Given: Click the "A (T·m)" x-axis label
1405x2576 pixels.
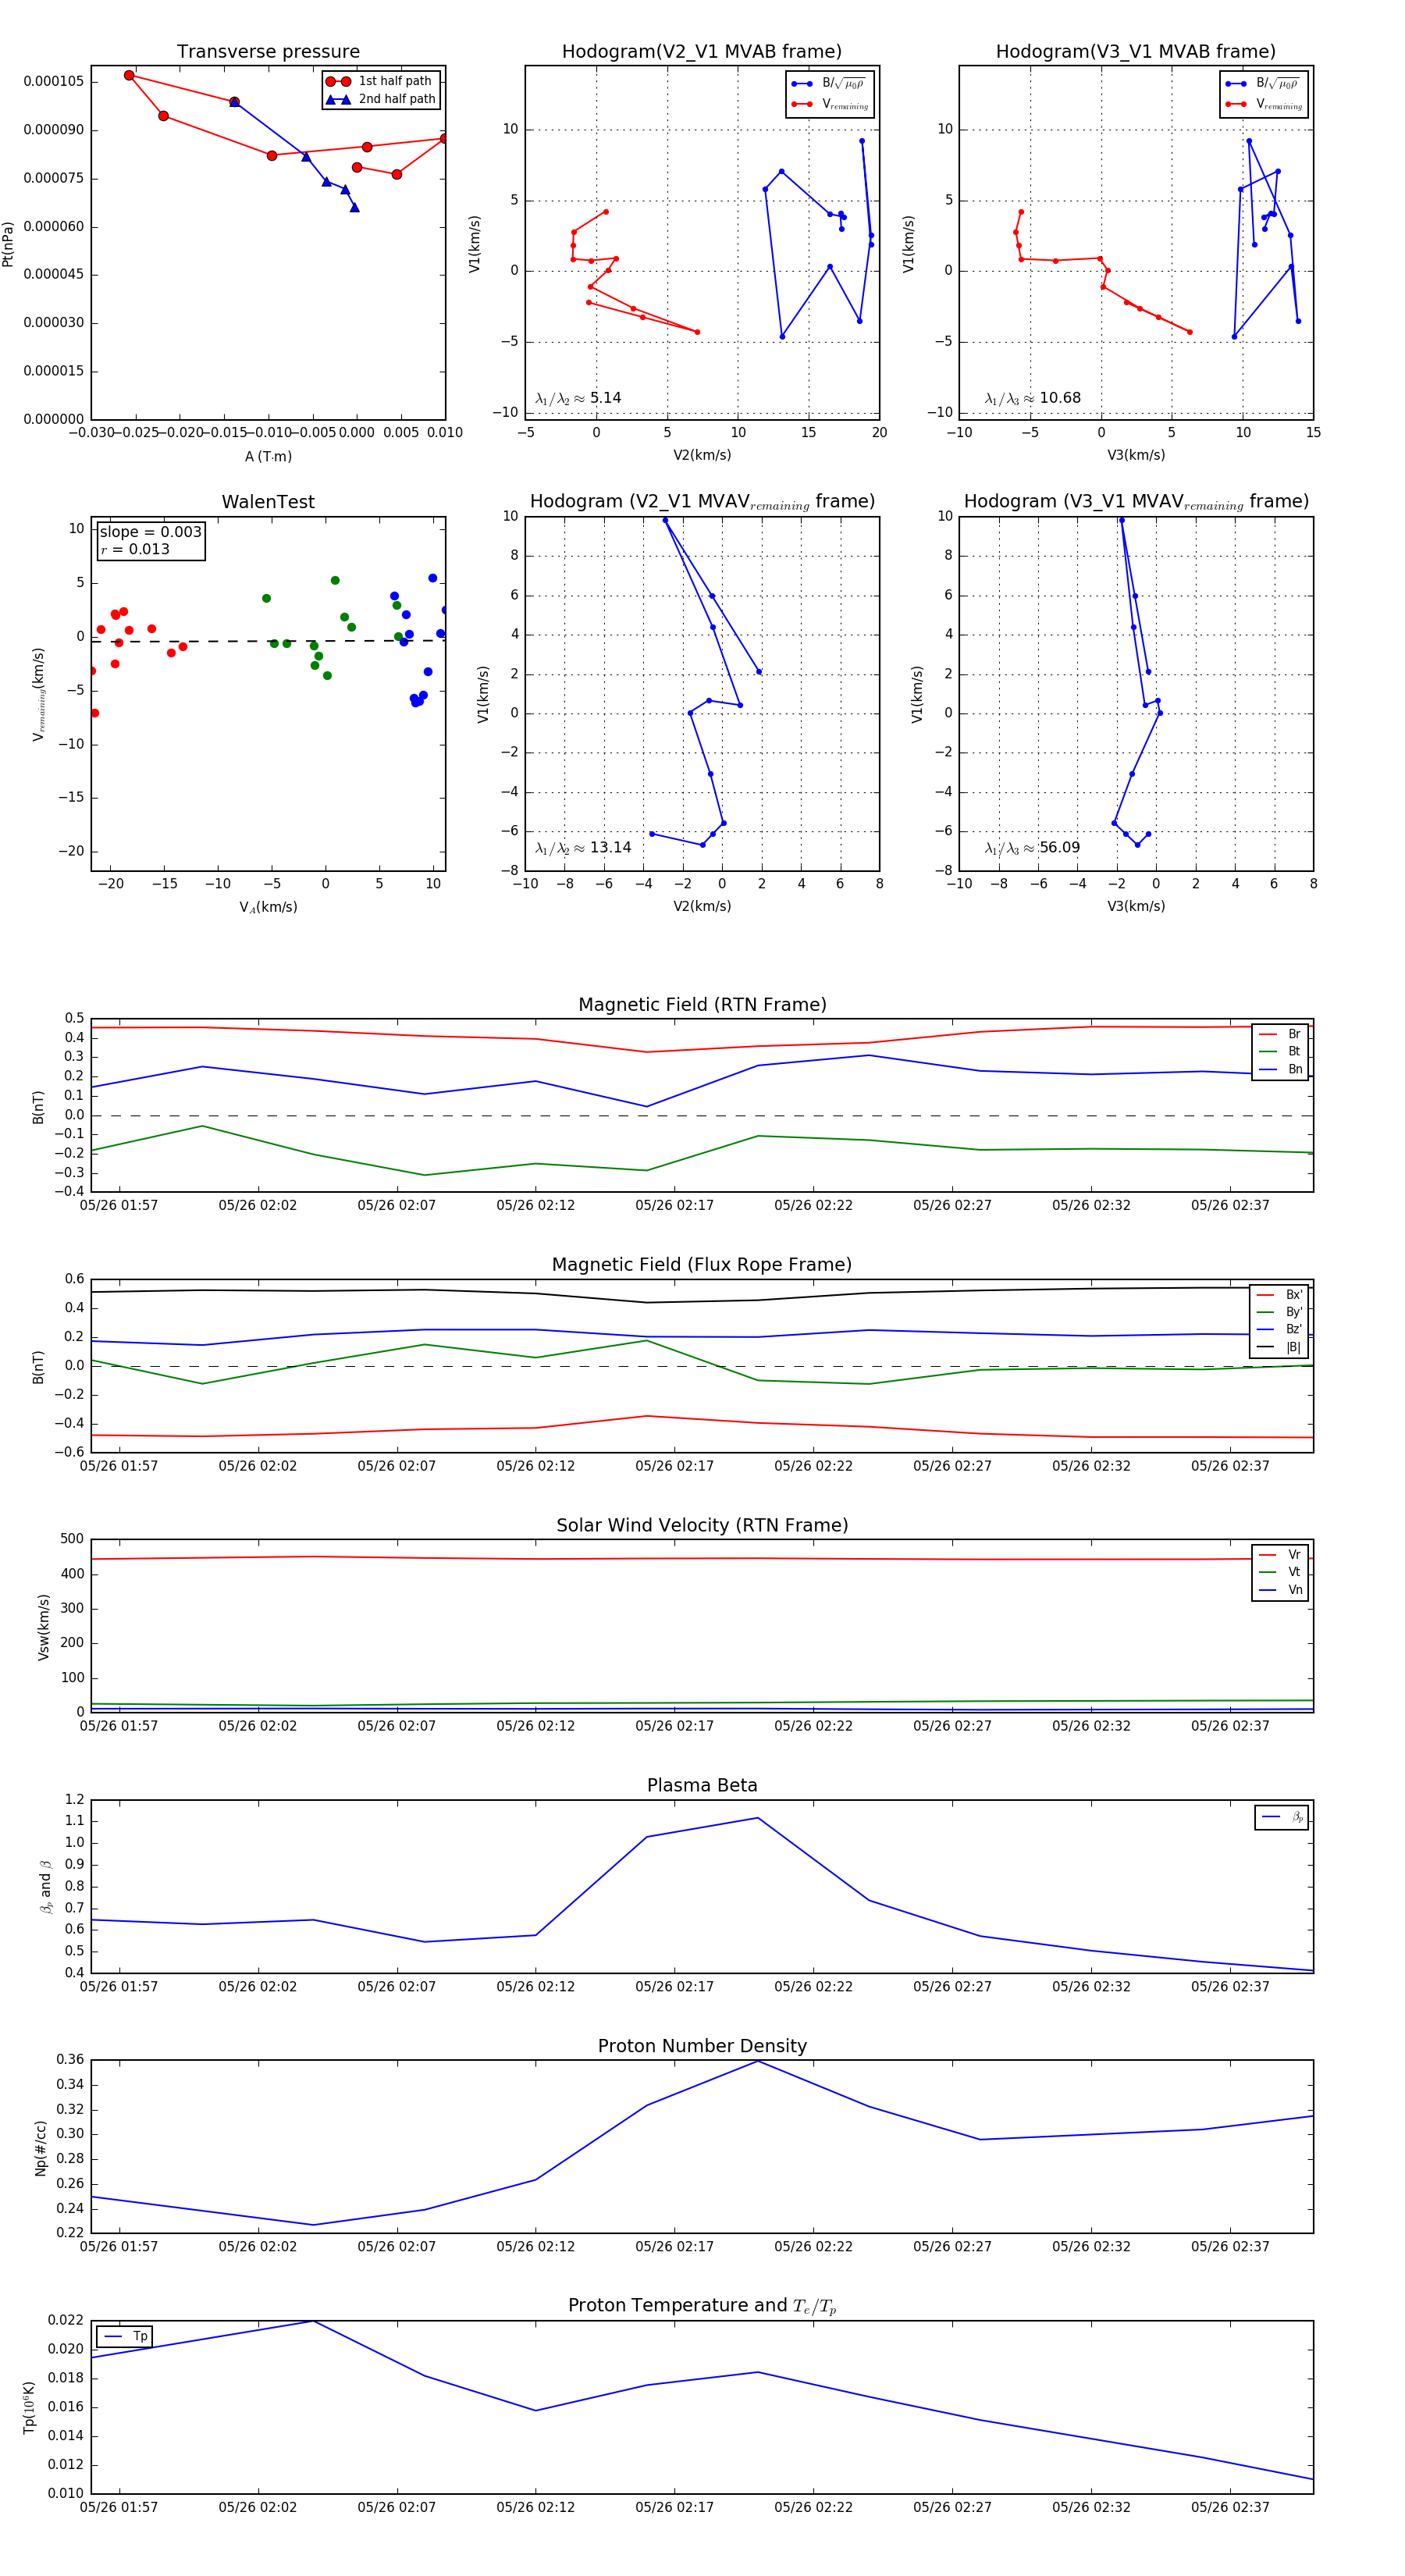Looking at the screenshot, I should pos(268,456).
